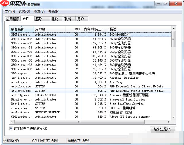Open the 用户 tab
The image size is (184, 145).
pyautogui.click(x=82, y=19)
